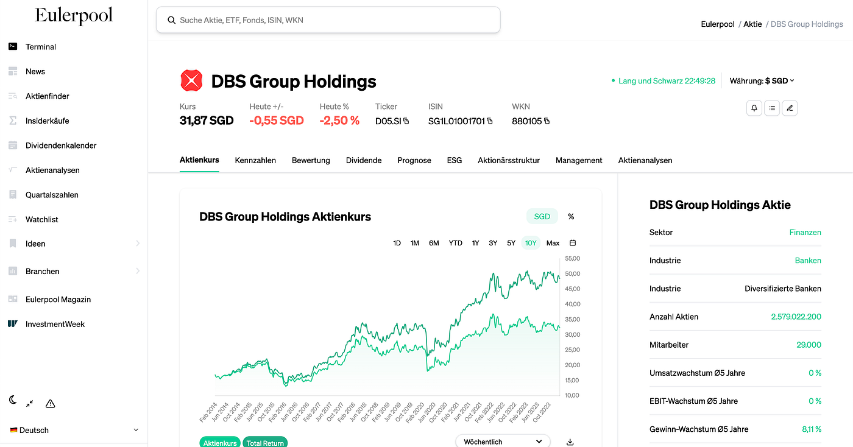Click the InvestmentWeek logo icon
The image size is (853, 447).
(13, 324)
